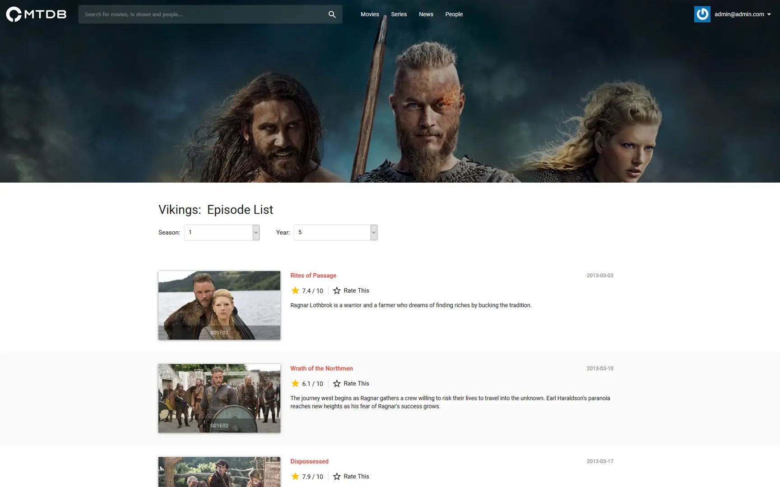
Task: Click the 2013-03-03 air date
Action: tap(600, 276)
